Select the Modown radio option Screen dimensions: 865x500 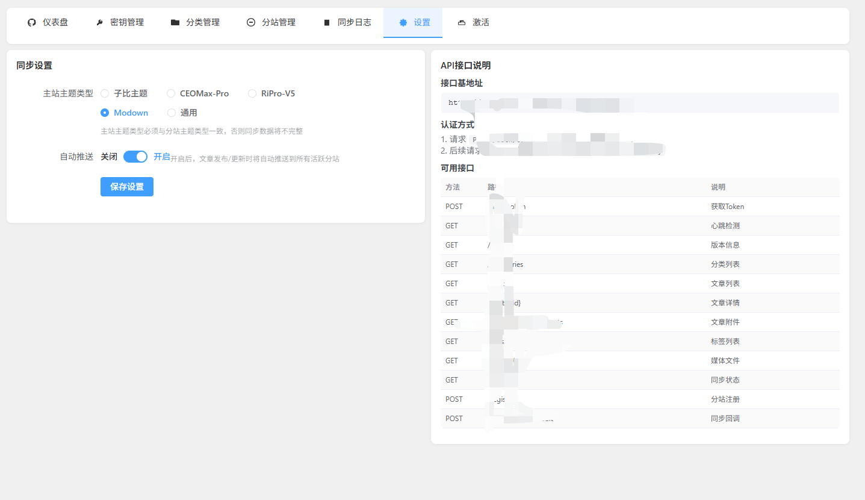click(105, 113)
